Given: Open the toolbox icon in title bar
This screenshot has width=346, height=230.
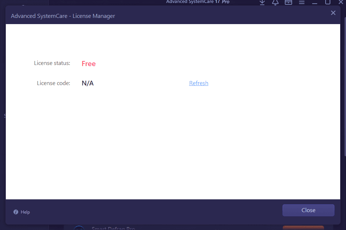Looking at the screenshot, I should pyautogui.click(x=288, y=2).
